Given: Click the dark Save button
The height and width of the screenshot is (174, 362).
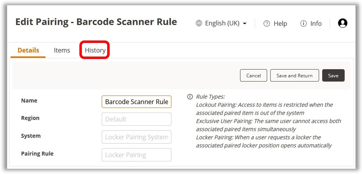Looking at the screenshot, I should pos(333,75).
